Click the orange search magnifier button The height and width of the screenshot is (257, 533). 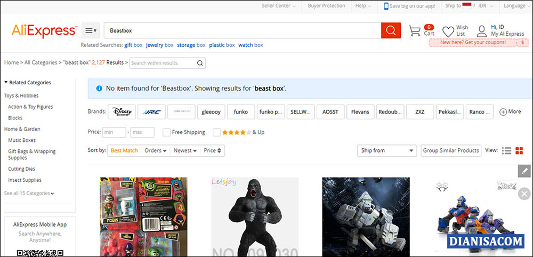coord(391,30)
